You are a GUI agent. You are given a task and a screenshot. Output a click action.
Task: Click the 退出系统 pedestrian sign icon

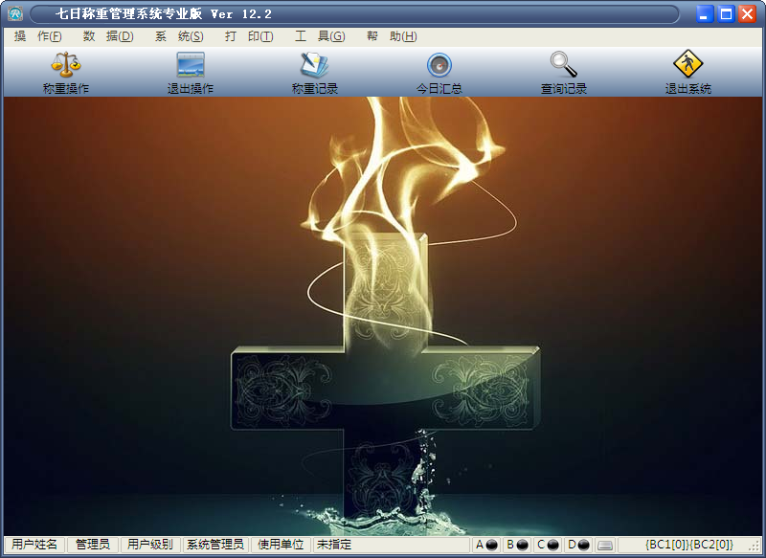click(687, 63)
